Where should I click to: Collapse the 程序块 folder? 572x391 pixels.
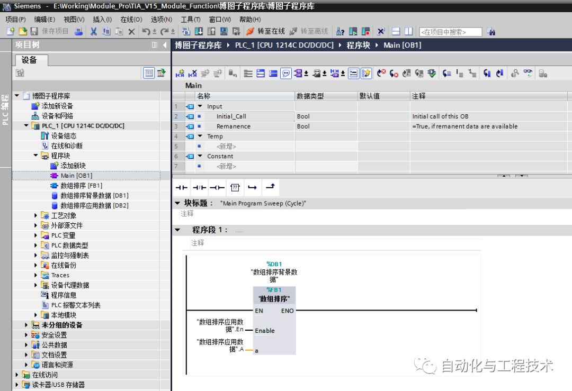click(x=36, y=155)
